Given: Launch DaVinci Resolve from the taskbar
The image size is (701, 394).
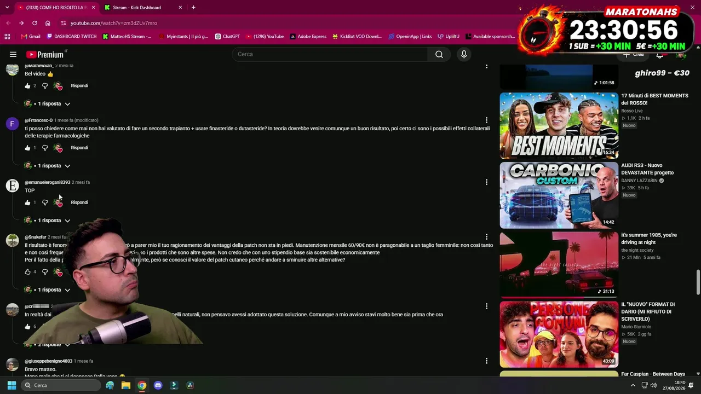Looking at the screenshot, I should [190, 385].
